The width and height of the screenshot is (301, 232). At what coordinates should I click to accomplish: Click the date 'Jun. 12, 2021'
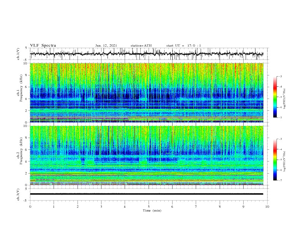(106, 45)
